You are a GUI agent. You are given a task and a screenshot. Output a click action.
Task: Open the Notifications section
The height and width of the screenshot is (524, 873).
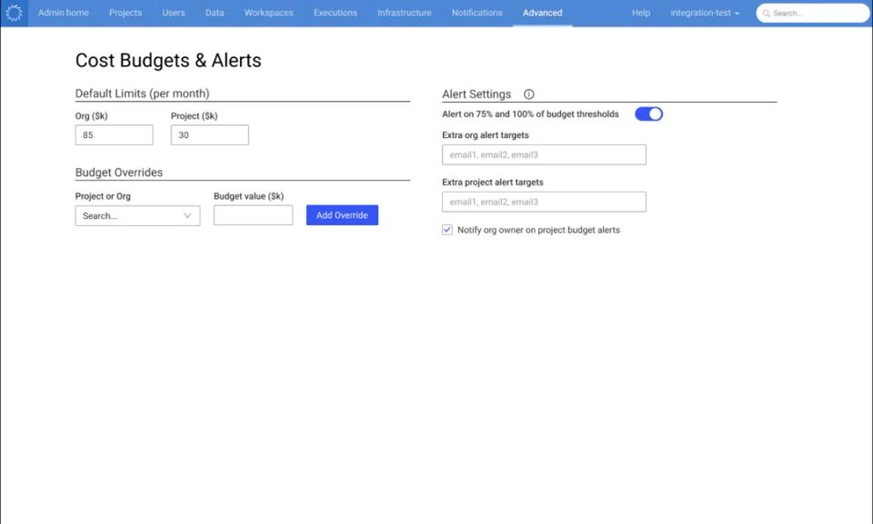tap(477, 13)
